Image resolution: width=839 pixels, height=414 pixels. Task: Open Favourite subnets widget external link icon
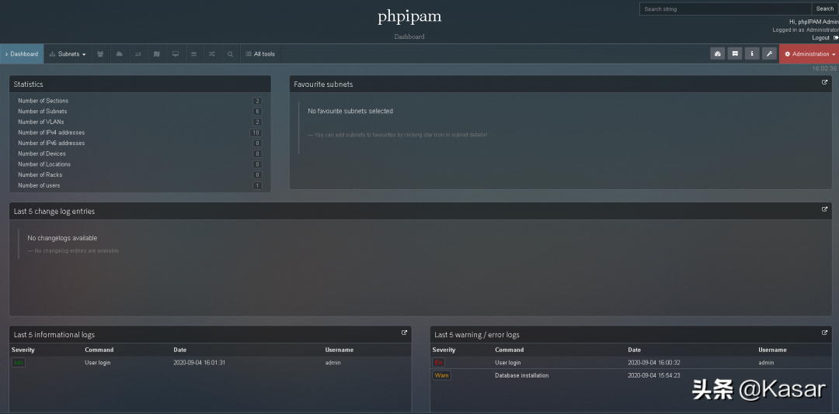(x=824, y=82)
